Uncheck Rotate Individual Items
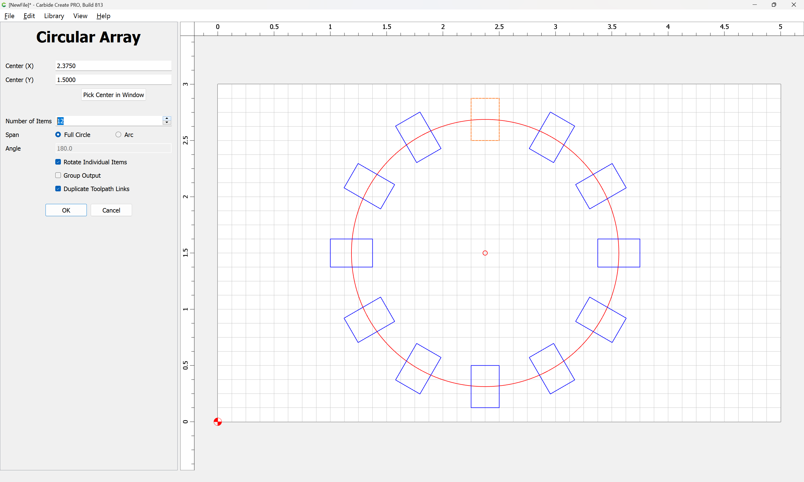 [x=58, y=162]
